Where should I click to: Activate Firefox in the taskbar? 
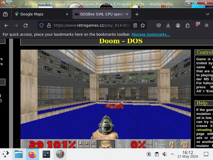tap(32, 154)
